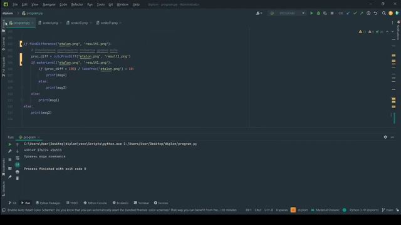This screenshot has height=225, width=401.
Task: Open Search Everywhere magnifier icon
Action: [384, 13]
